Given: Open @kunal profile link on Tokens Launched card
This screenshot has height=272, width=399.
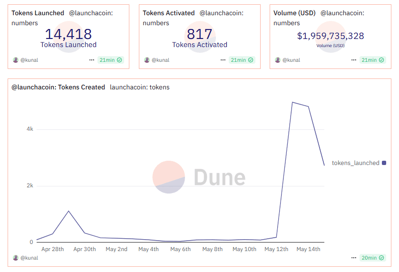Looking at the screenshot, I should click(29, 60).
